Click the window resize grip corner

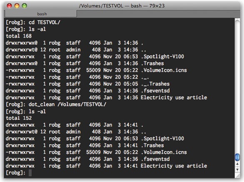[x=237, y=175]
